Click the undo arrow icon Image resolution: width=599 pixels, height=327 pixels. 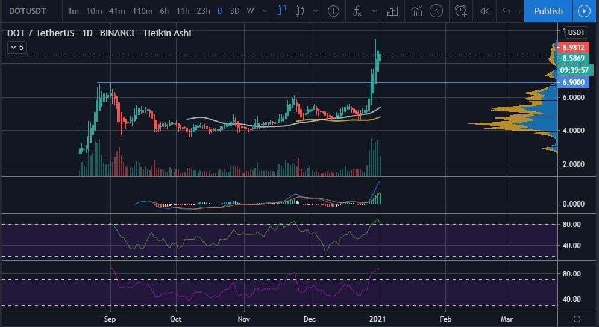point(507,11)
